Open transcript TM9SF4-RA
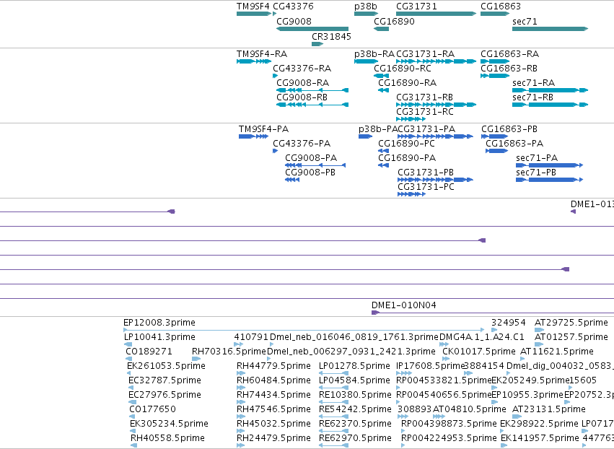Image resolution: width=614 pixels, height=449 pixels. [x=262, y=53]
